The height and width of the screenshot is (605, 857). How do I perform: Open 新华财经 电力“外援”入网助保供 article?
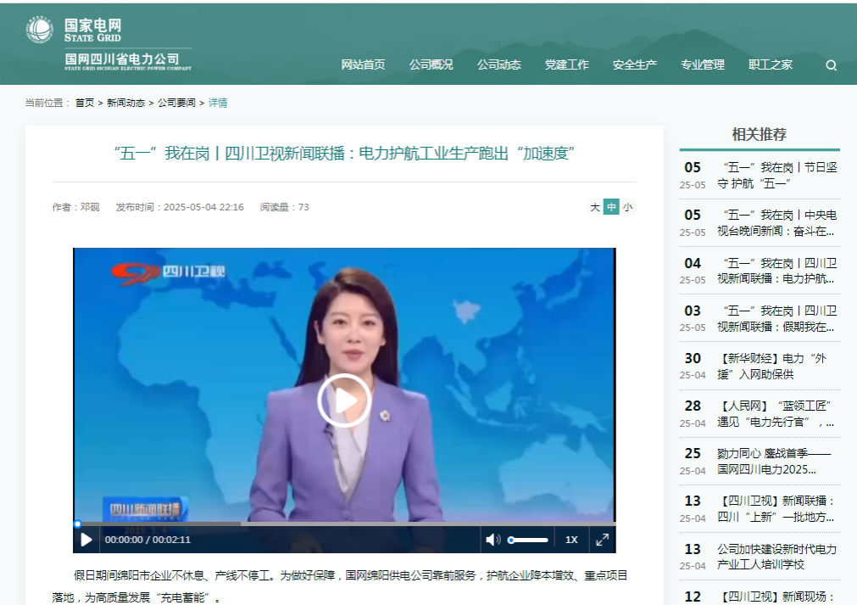(771, 366)
